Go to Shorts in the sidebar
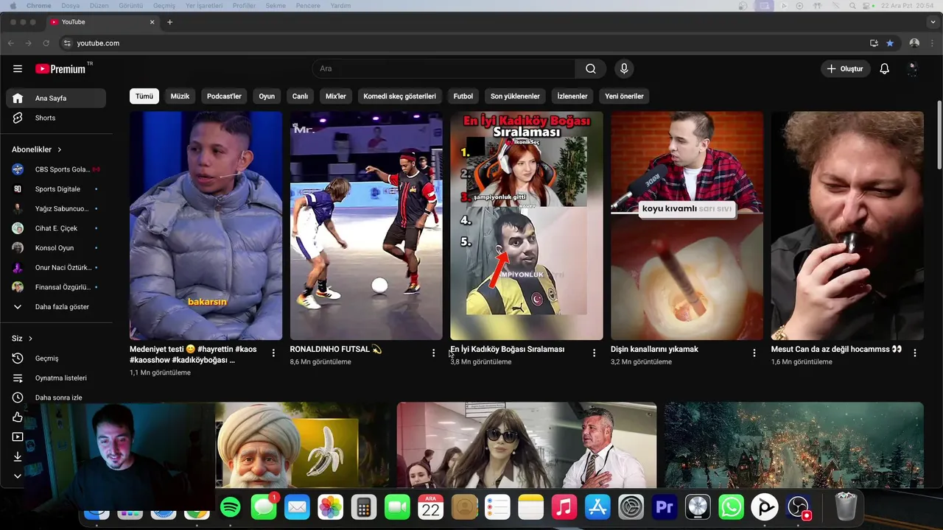 click(x=56, y=118)
